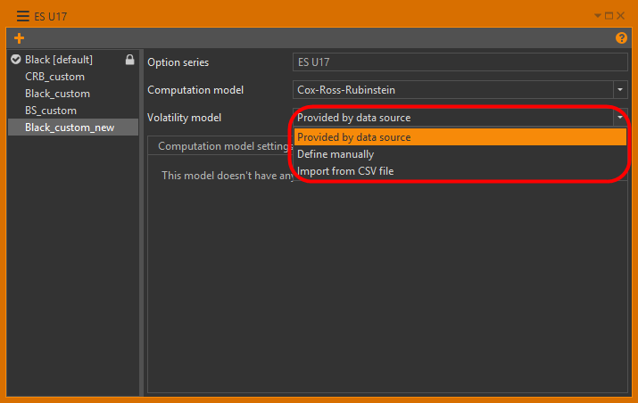
Task: Select CRB_custom in the model list
Action: (54, 77)
